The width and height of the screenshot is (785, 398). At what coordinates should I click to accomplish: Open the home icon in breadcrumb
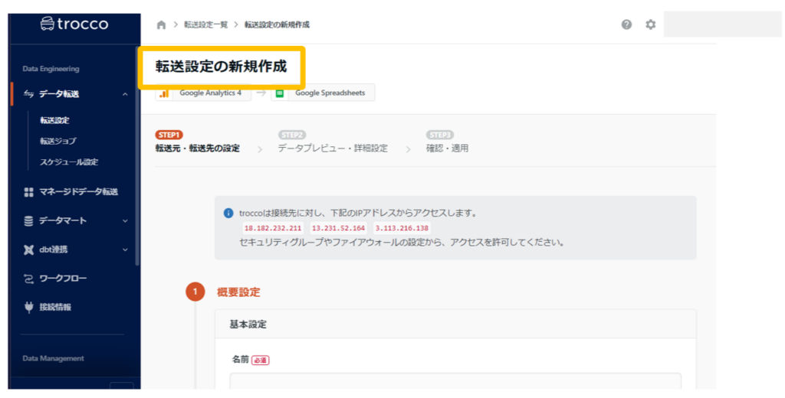[x=161, y=24]
